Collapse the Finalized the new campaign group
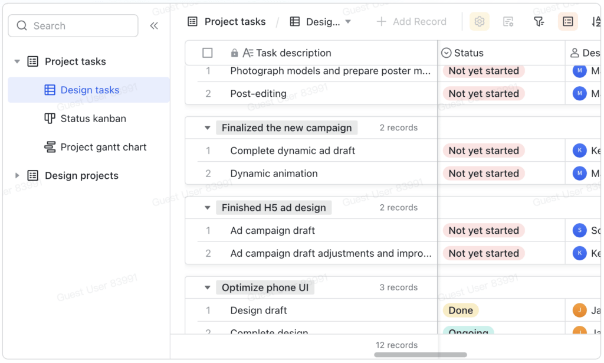 point(207,127)
